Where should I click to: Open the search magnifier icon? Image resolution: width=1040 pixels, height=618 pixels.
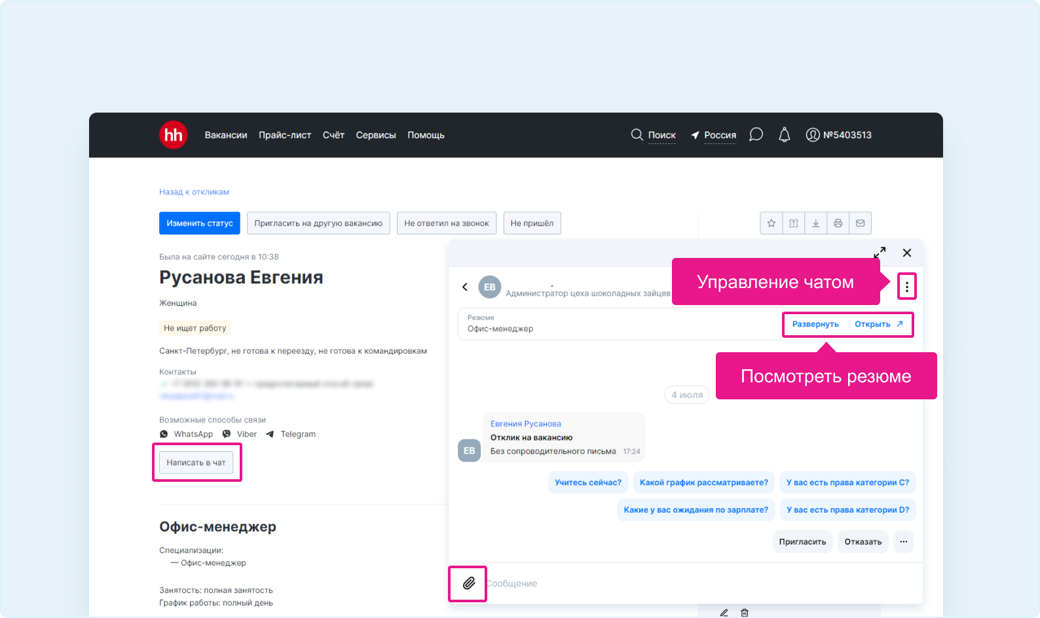[637, 135]
